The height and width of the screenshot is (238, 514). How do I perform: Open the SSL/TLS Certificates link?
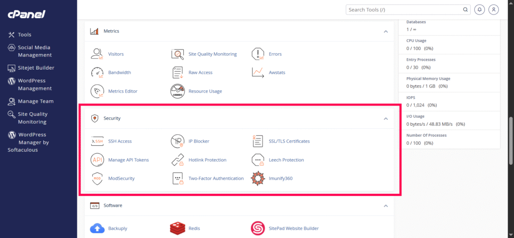tap(289, 141)
